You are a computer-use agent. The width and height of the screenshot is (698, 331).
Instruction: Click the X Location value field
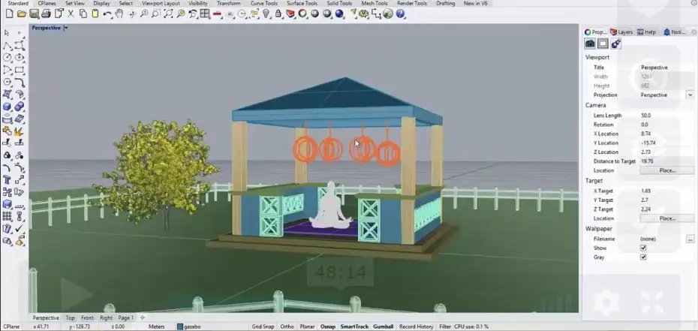coord(666,134)
